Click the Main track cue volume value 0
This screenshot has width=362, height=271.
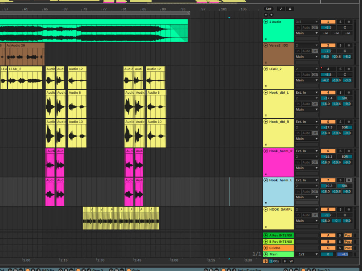(x=328, y=254)
